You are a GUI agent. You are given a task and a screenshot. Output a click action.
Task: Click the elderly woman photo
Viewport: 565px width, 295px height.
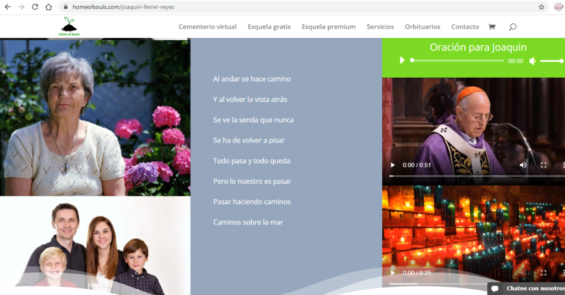95,117
